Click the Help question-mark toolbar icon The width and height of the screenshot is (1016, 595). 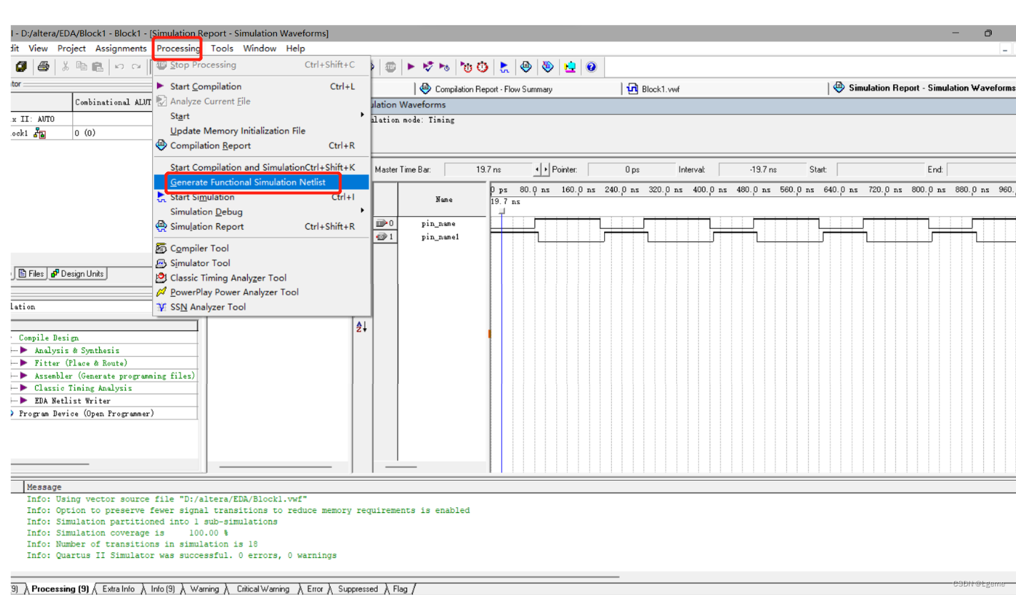(x=593, y=66)
